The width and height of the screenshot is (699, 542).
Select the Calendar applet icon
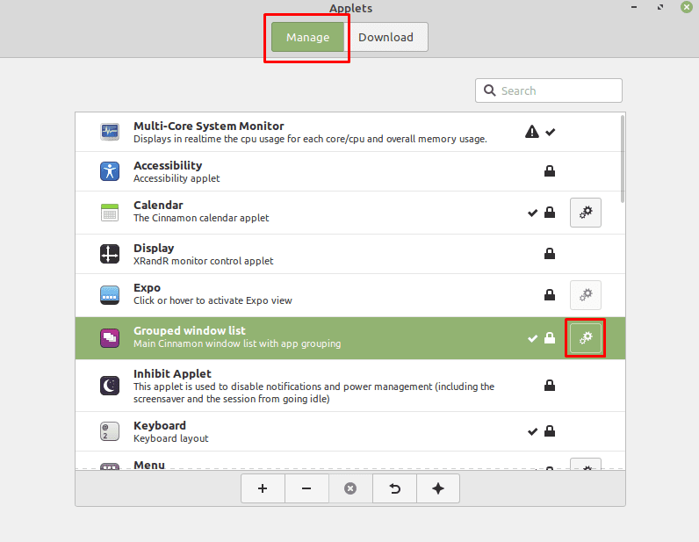tap(110, 213)
